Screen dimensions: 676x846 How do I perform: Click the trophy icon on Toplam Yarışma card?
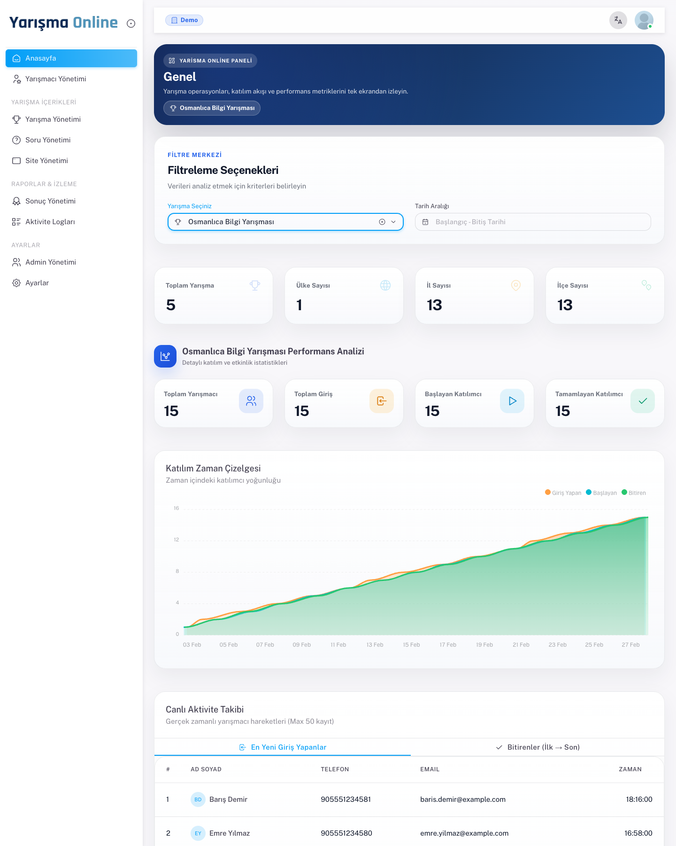255,285
